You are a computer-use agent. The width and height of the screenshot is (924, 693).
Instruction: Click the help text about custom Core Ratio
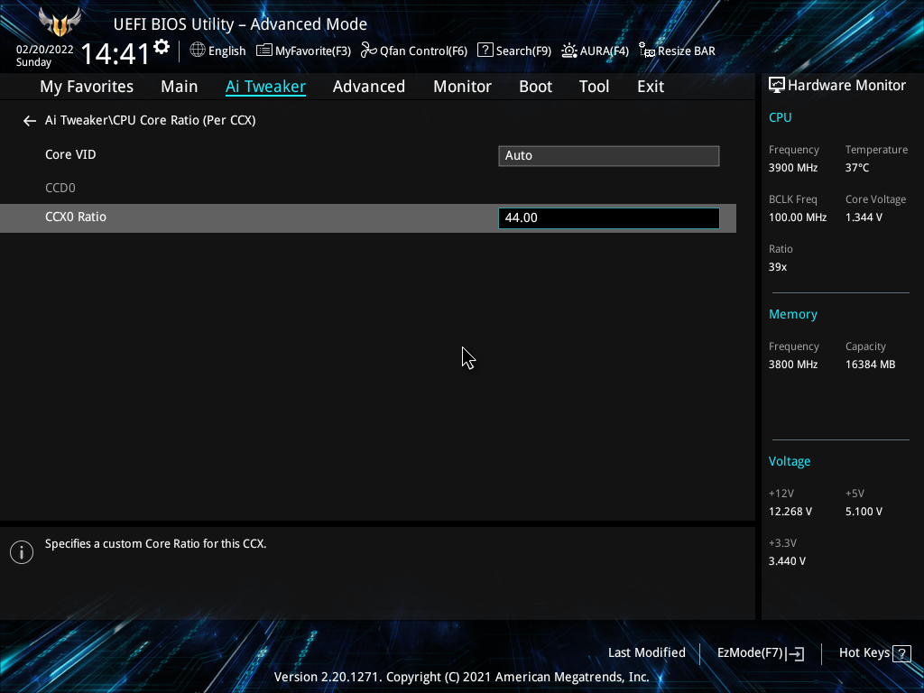[x=155, y=544]
